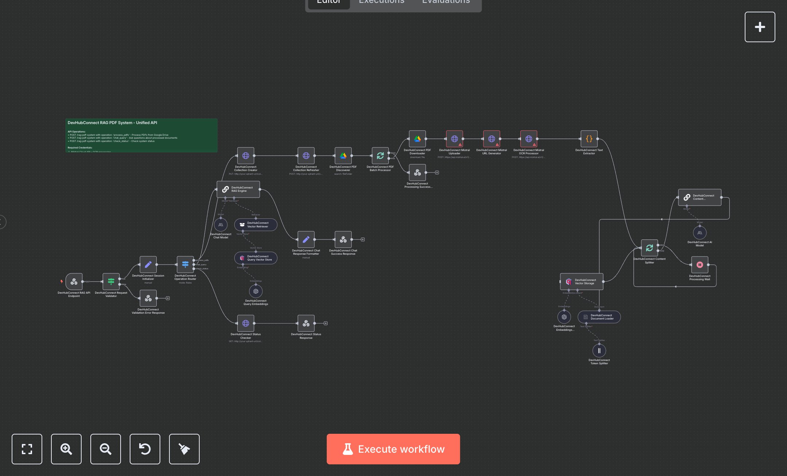This screenshot has height=476, width=787.
Task: Expand the plus connector after Chat Success Response
Action: point(363,239)
